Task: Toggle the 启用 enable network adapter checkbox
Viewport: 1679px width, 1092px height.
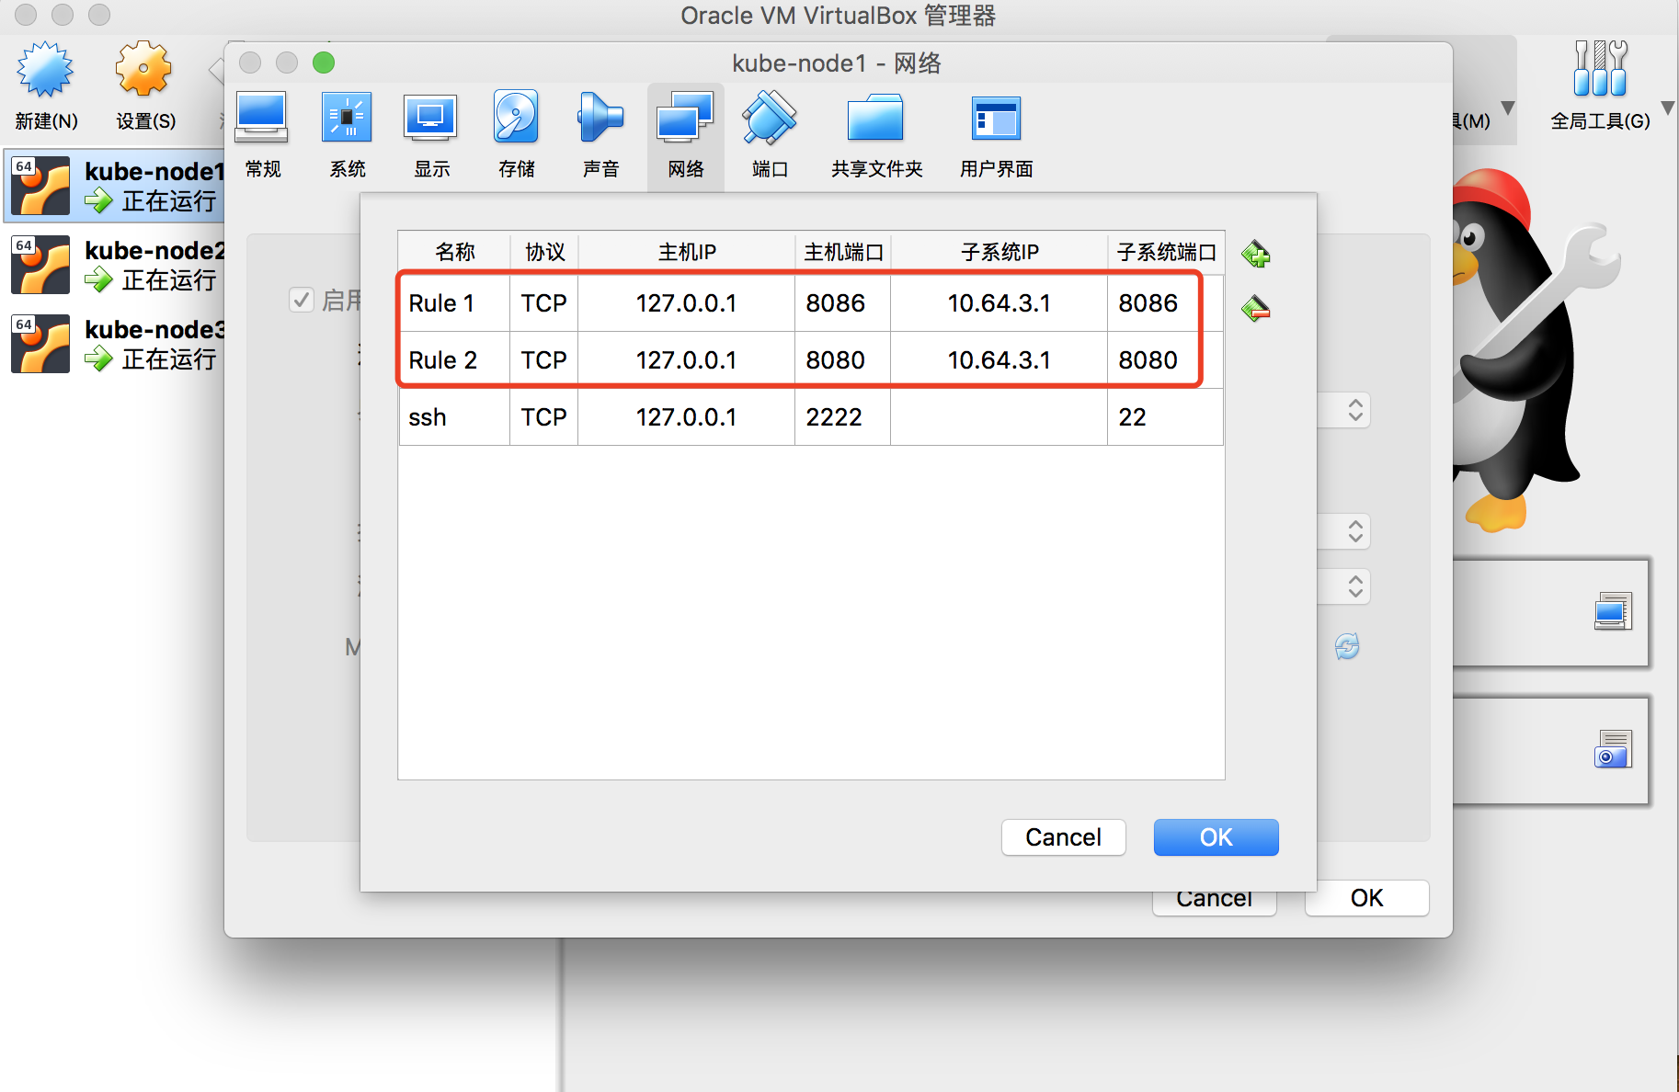Action: pos(302,300)
